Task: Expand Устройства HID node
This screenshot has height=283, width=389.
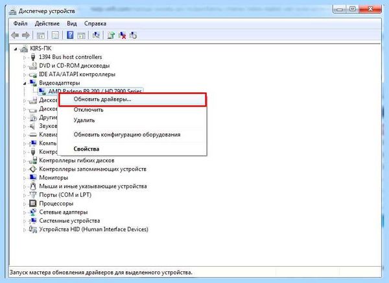Action: point(25,230)
